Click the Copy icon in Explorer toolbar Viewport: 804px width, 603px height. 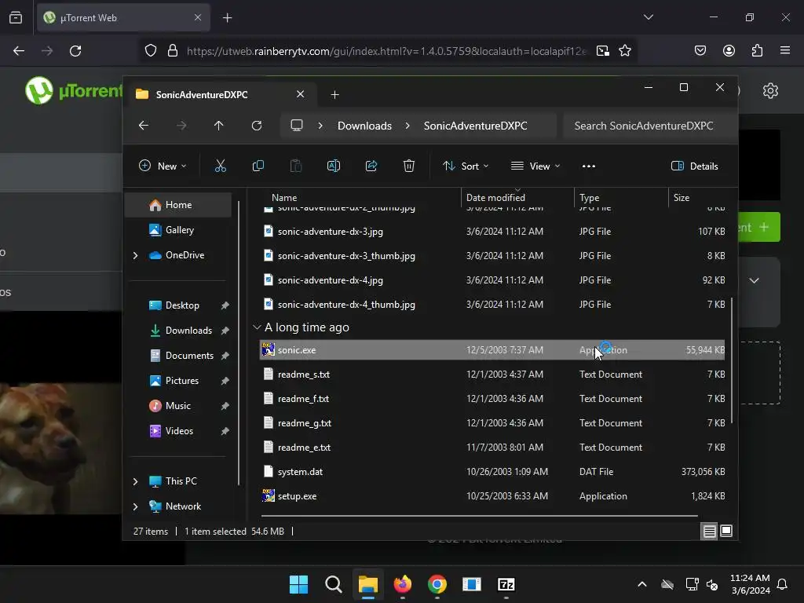pos(258,166)
